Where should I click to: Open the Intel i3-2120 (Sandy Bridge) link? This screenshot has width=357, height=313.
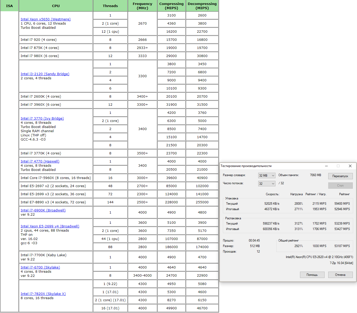(x=45, y=74)
